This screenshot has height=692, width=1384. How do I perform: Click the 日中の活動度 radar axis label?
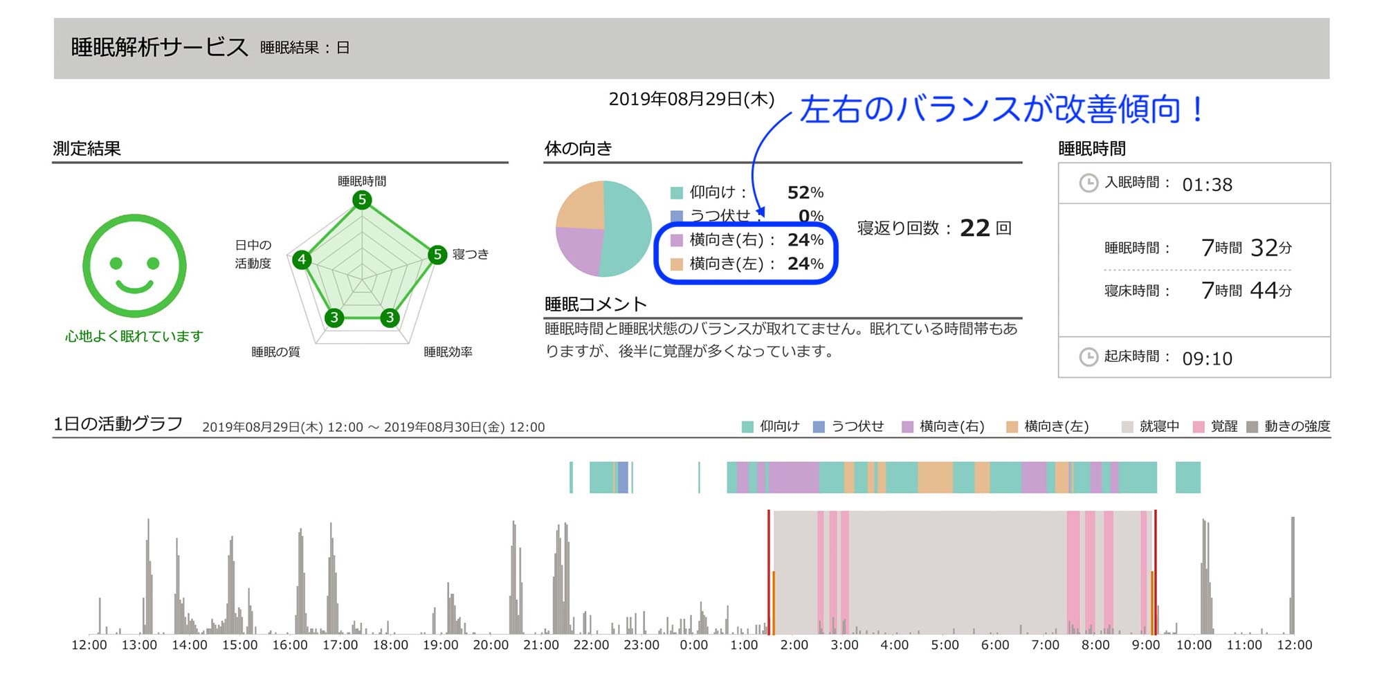(253, 254)
